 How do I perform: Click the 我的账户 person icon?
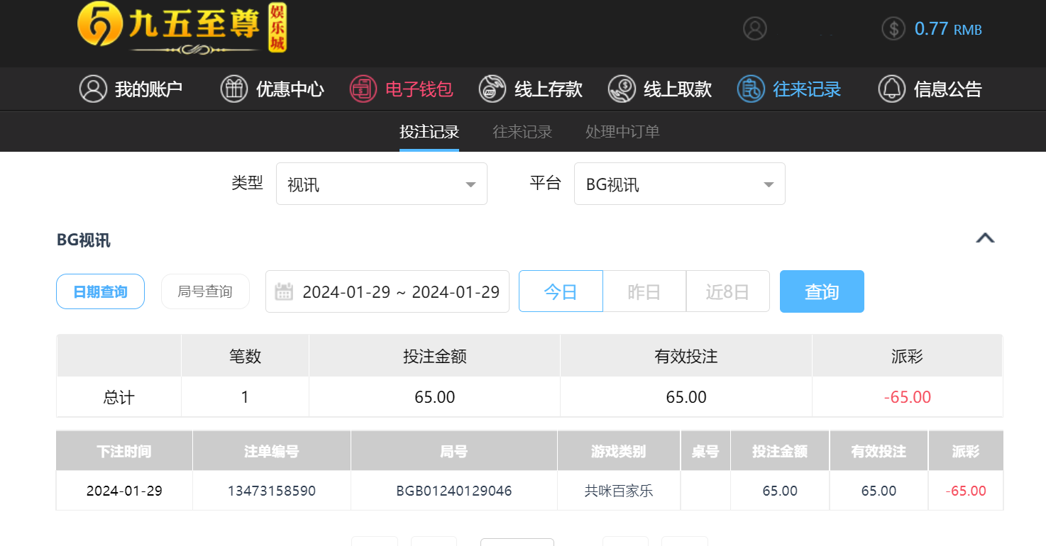93,89
